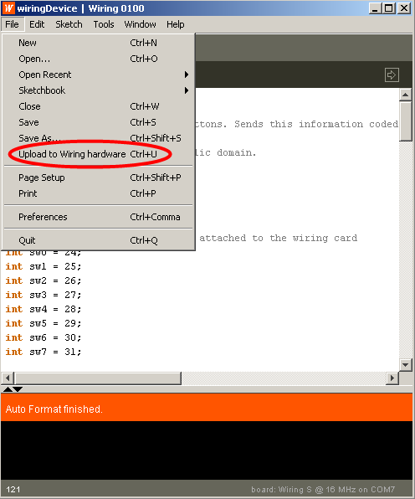Click horizontal scrollbar left arrow
This screenshot has width=415, height=499.
click(x=8, y=378)
